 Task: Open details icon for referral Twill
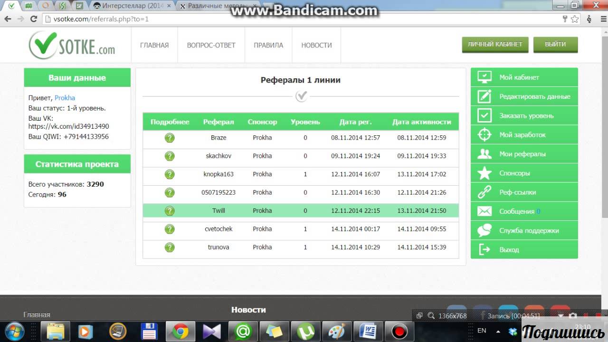coord(170,211)
